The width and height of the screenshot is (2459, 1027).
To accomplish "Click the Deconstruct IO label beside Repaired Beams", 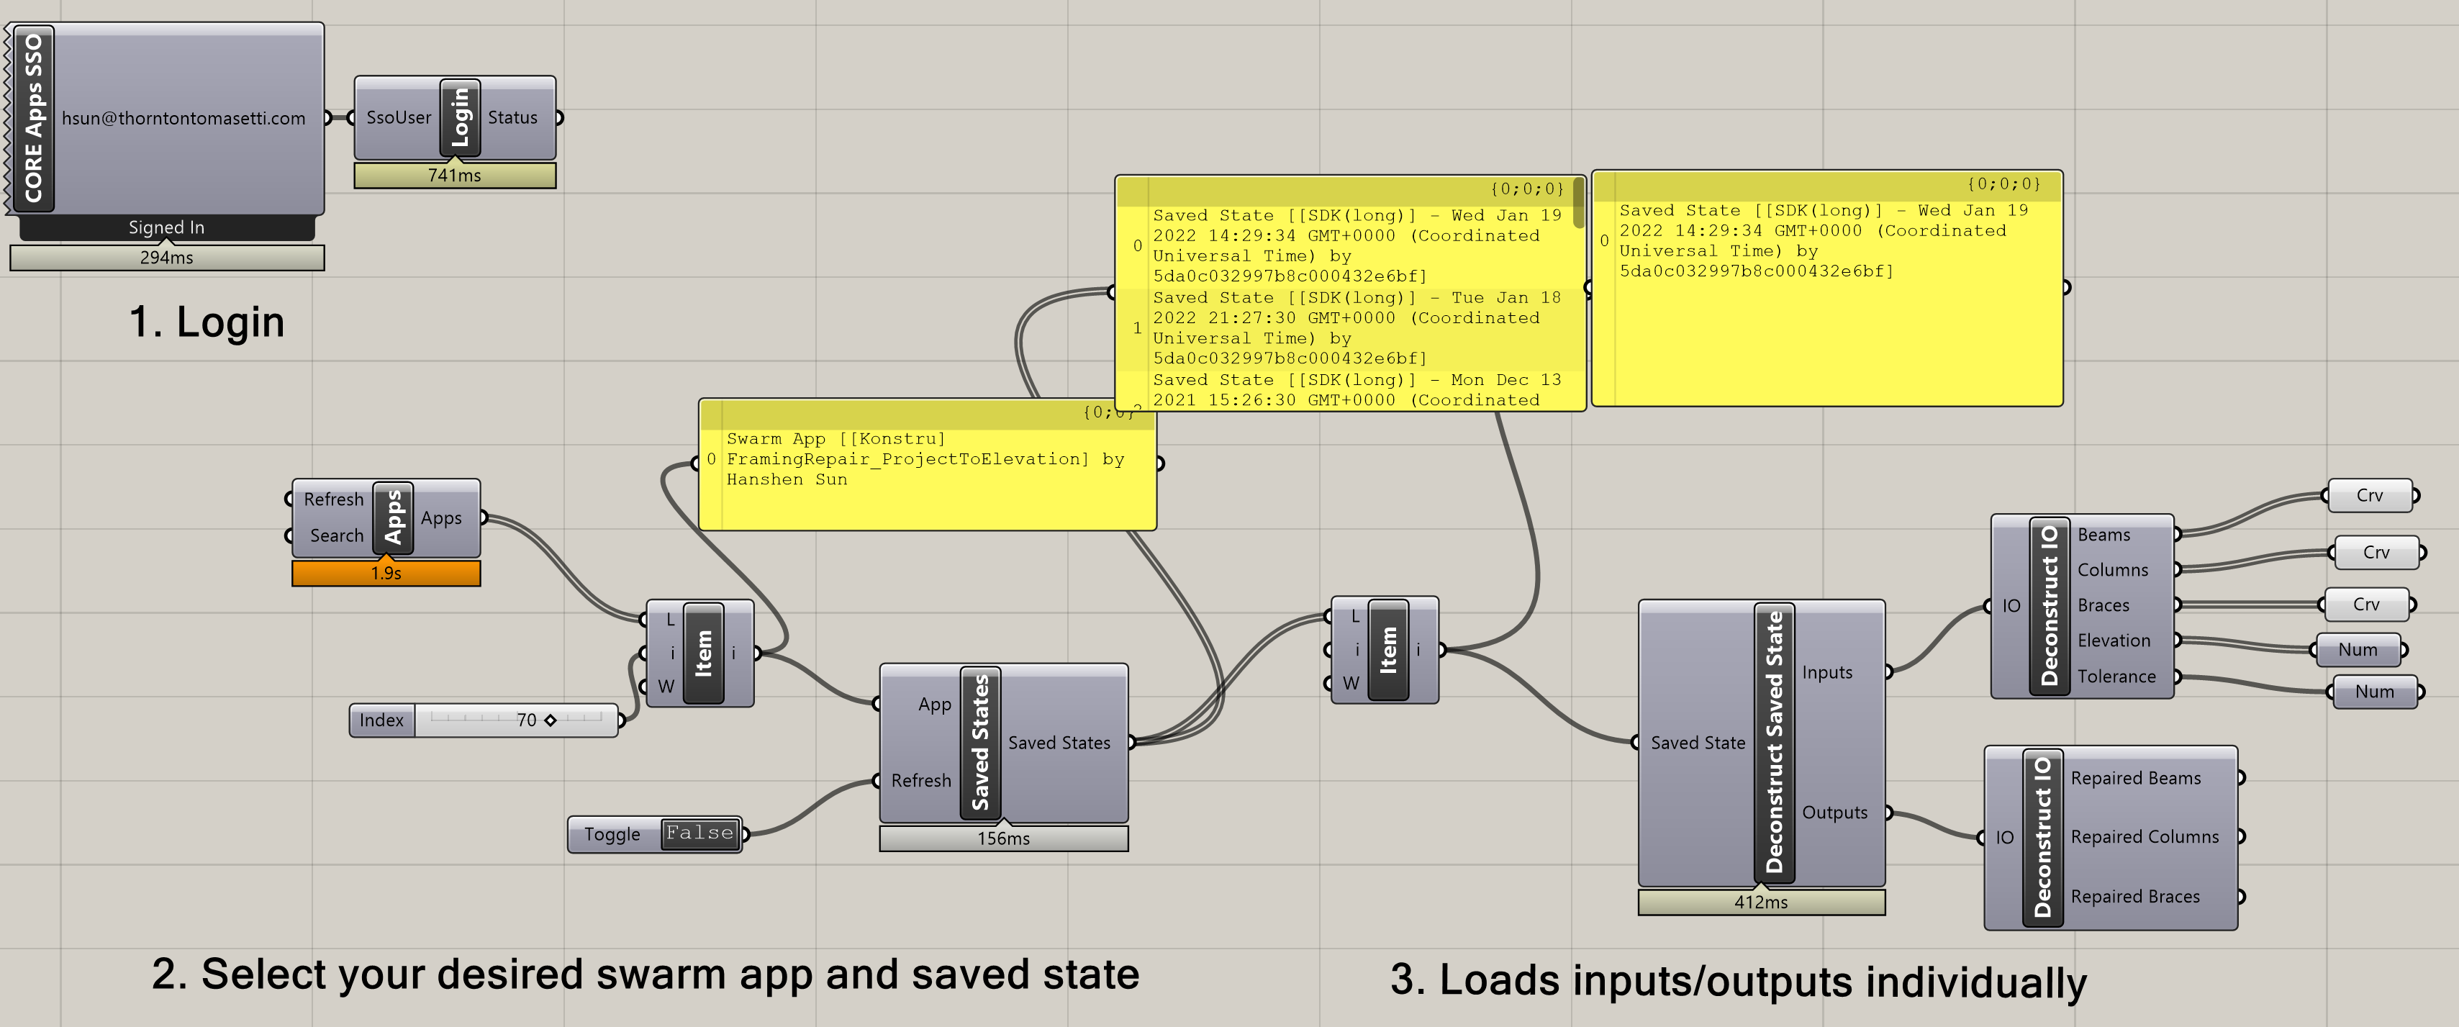I will (2043, 837).
